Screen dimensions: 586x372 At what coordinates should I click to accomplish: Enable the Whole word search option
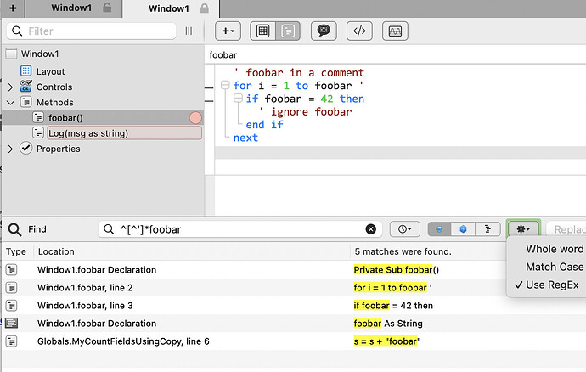(x=554, y=249)
